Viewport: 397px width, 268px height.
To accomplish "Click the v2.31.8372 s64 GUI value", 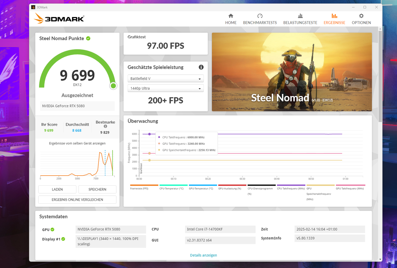I will tap(220, 240).
